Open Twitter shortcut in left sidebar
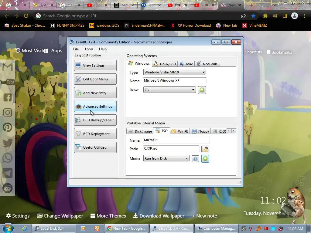Image resolution: width=311 pixels, height=233 pixels. (x=8, y=143)
